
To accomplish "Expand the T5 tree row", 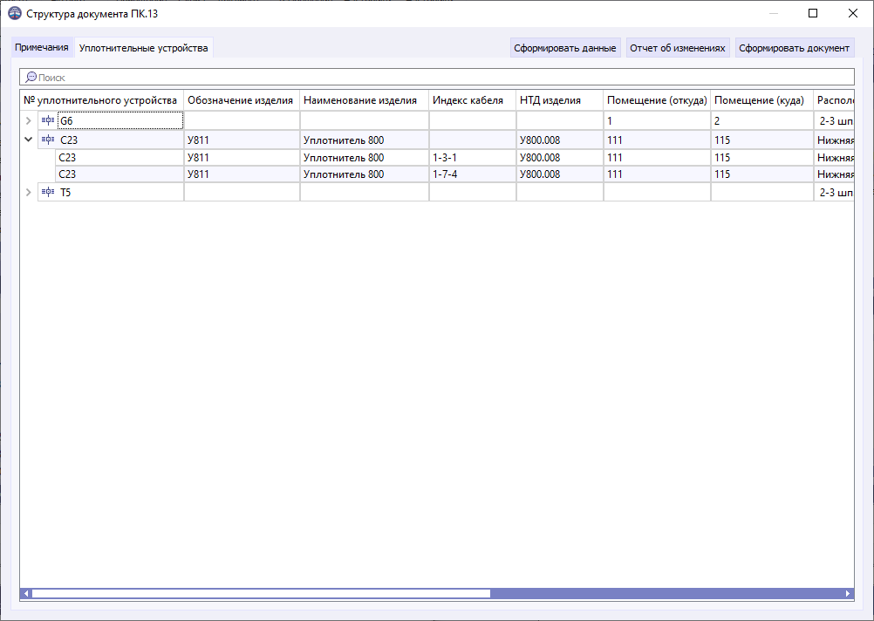I will [x=27, y=192].
